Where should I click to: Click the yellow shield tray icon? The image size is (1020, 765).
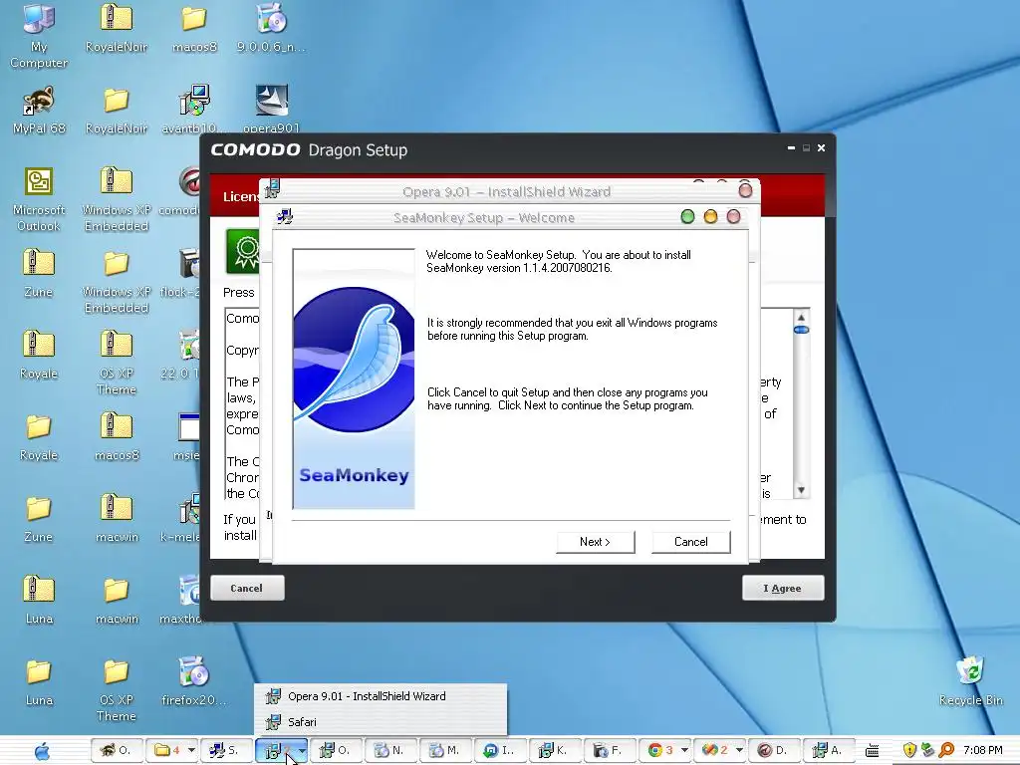[909, 751]
